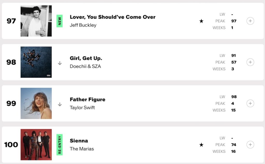Click the plus icon next to Jeff Buckley's song
The width and height of the screenshot is (265, 164).
point(250,21)
